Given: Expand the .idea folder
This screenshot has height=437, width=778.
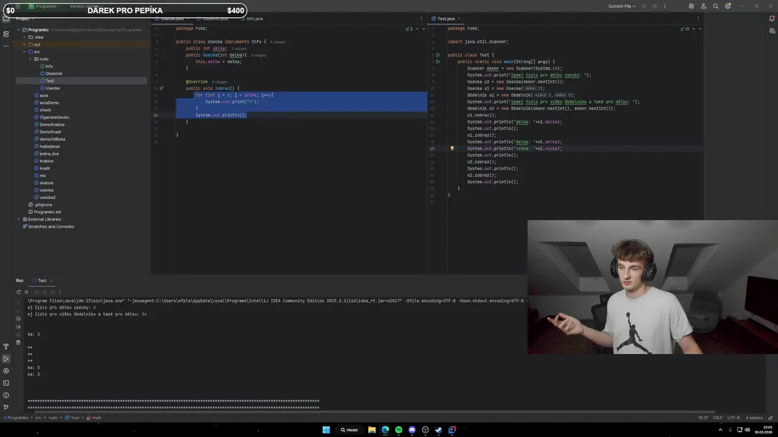Looking at the screenshot, I should [24, 37].
